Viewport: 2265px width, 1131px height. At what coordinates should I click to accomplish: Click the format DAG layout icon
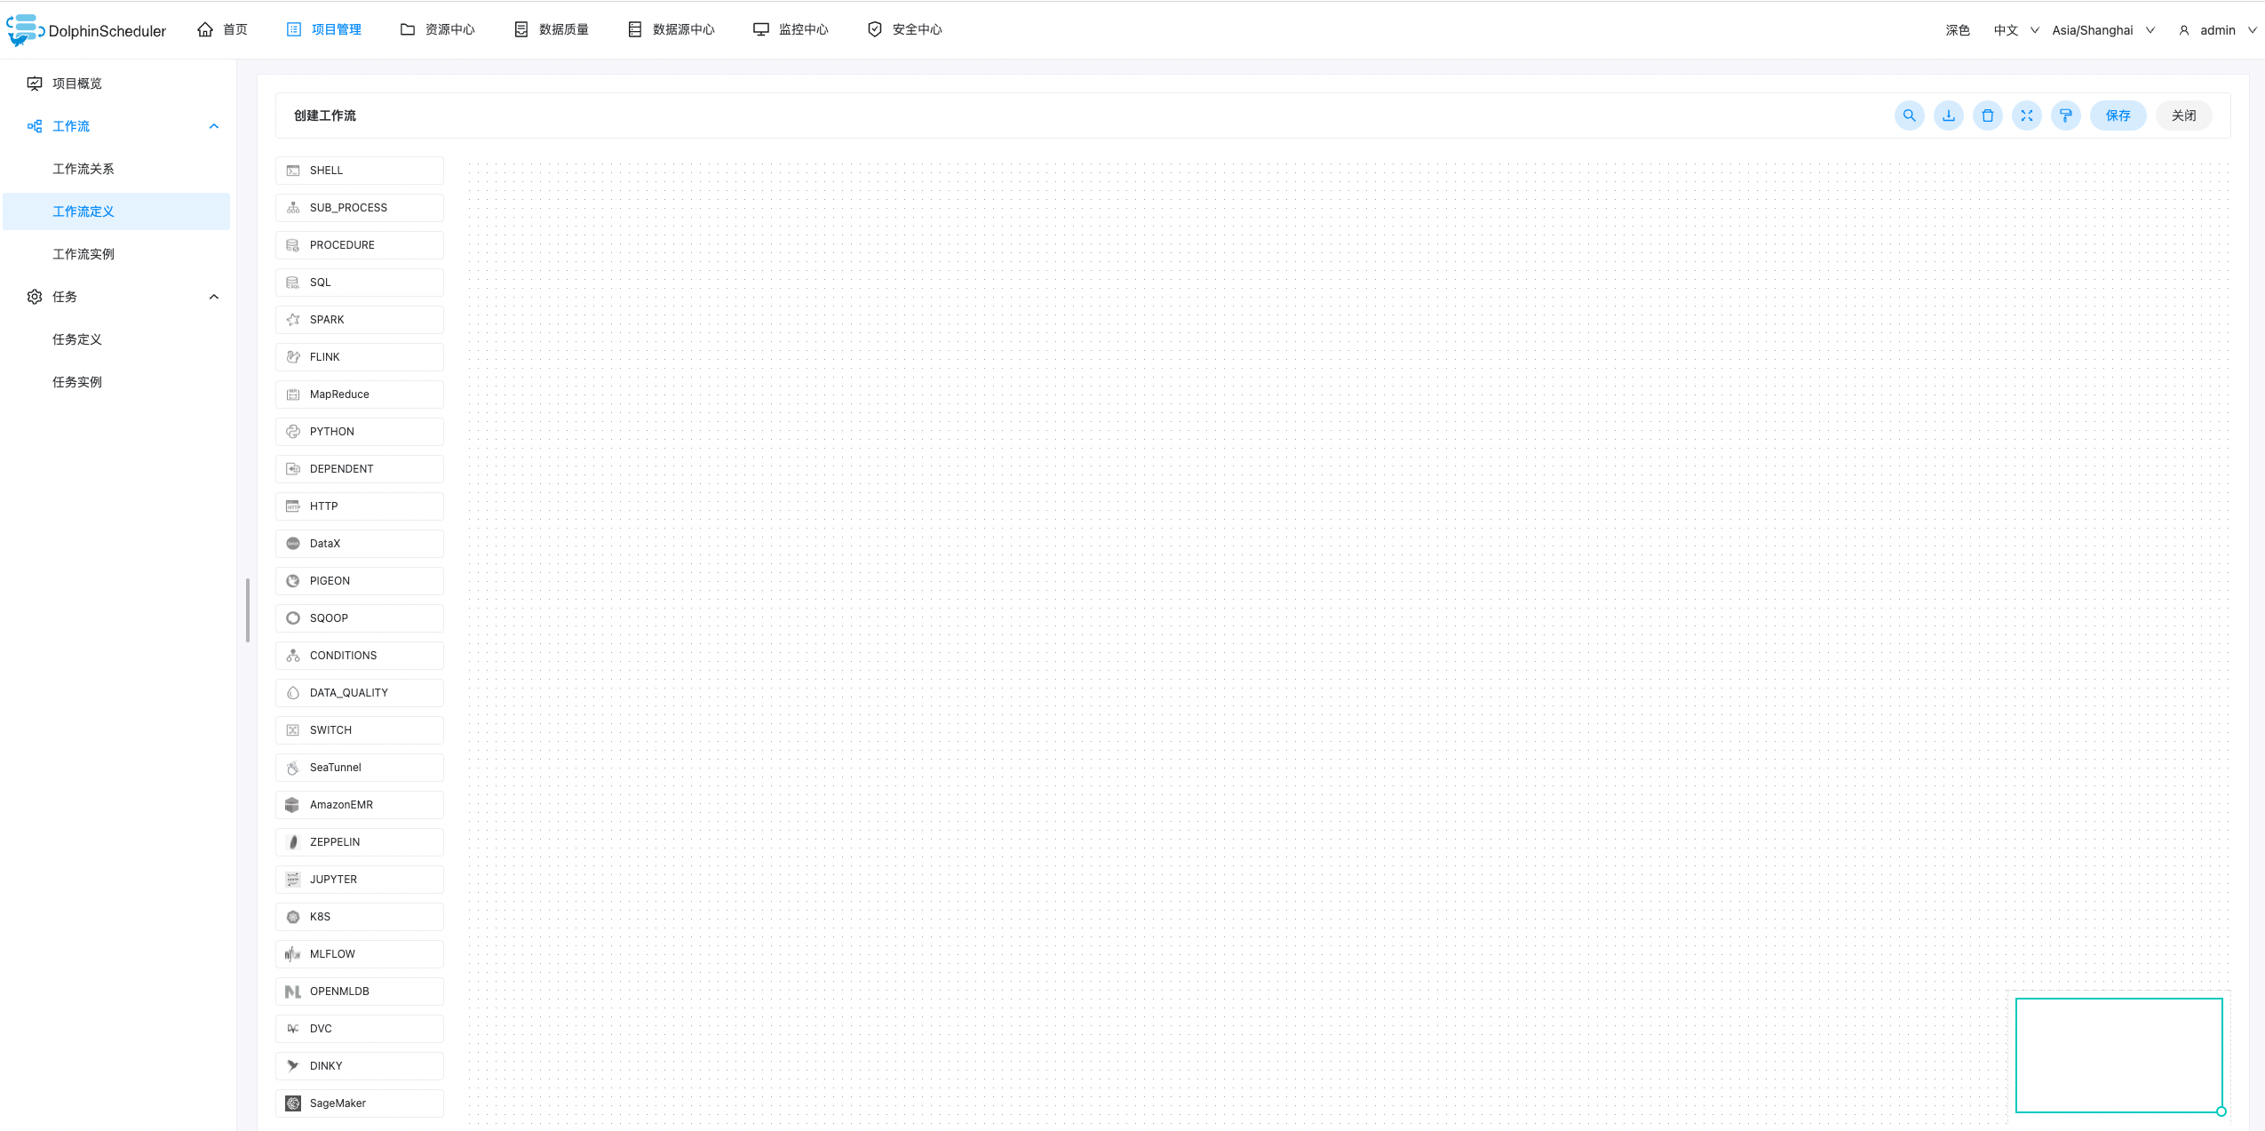pos(2065,115)
